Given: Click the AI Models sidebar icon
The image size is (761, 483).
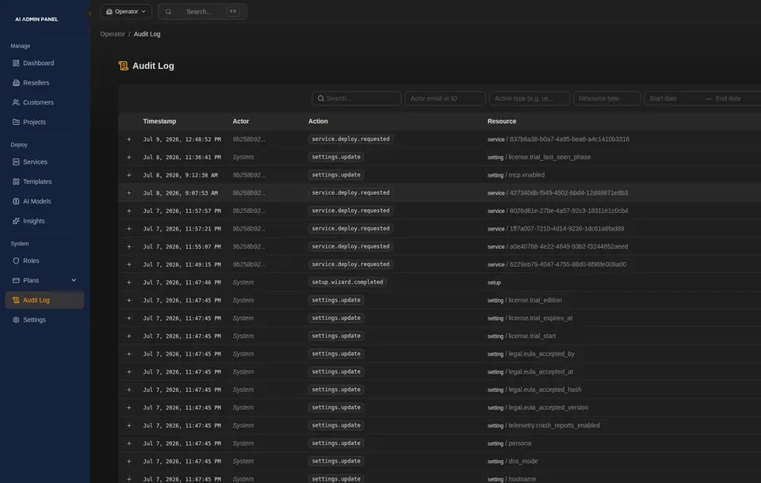Looking at the screenshot, I should [16, 201].
